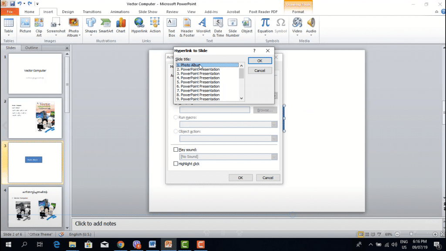Screen dimensions: 446x251
Task: Save the presentation from Quick Access toolbar
Action: pos(12,3)
